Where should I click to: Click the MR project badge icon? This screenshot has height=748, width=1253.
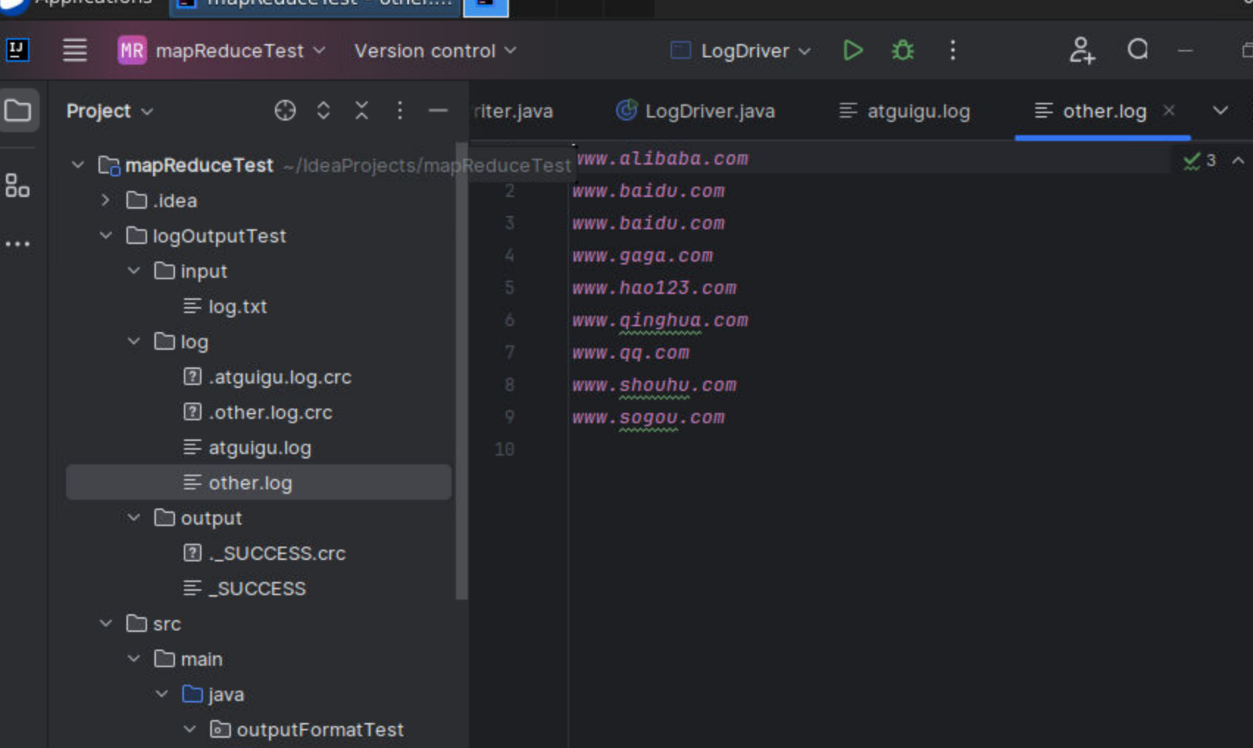(132, 51)
